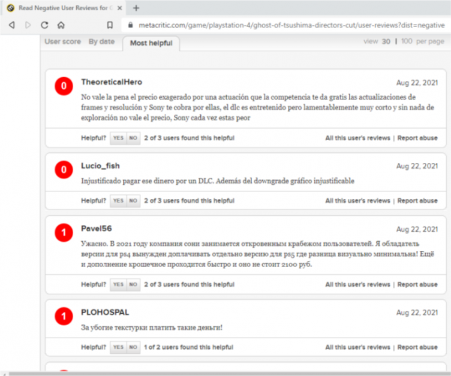Screen dimensions: 451x376
Task: Vote NO on PLOHOSPAL's review
Action: (x=133, y=347)
